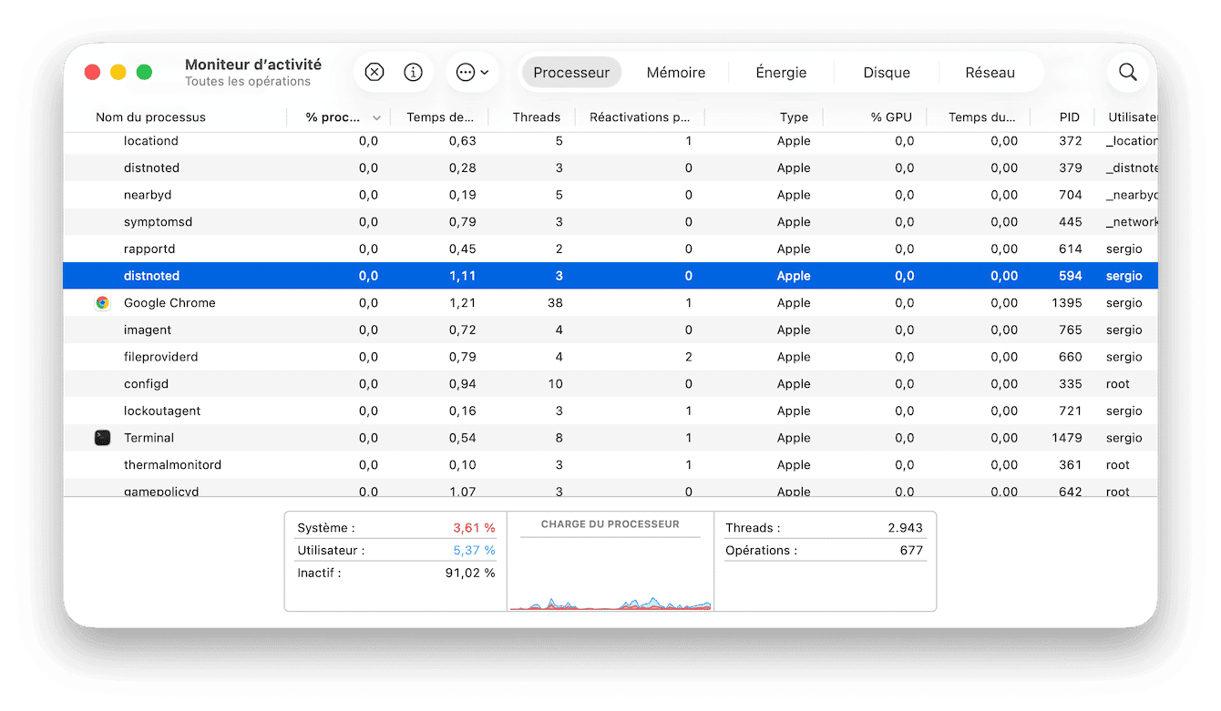Click the % GPU column header
The image size is (1221, 711).
890,117
